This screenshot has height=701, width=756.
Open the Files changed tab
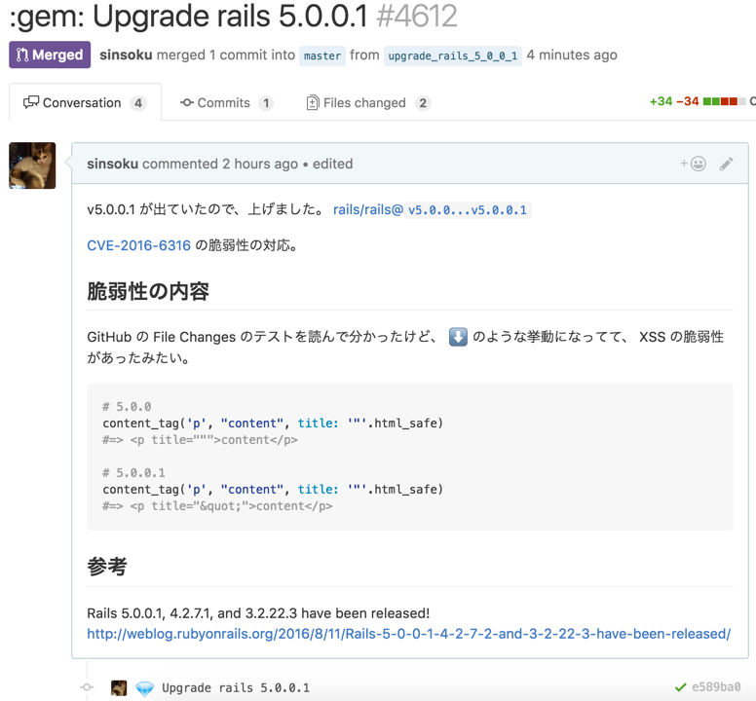(x=368, y=102)
